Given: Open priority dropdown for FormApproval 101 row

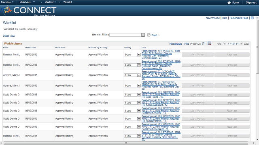Looking at the screenshot, I should [x=132, y=55].
